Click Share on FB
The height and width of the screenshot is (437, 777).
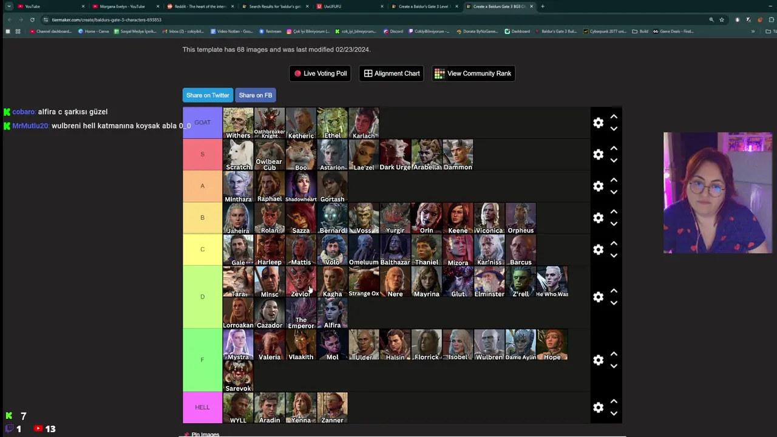click(x=256, y=95)
